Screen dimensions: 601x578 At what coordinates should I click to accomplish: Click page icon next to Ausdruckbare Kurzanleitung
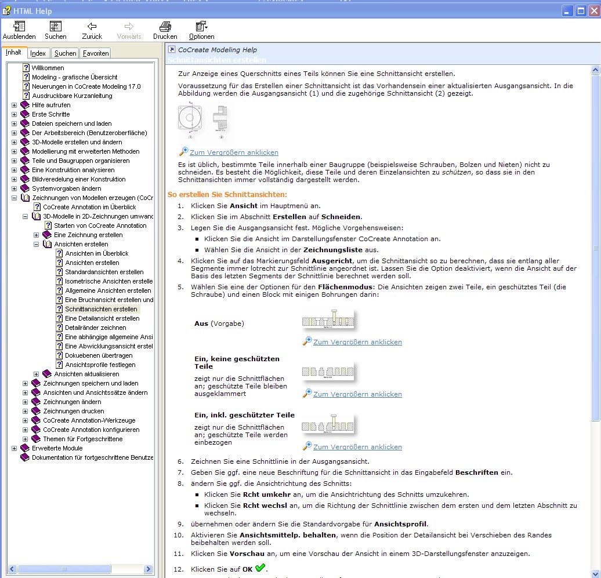[x=26, y=96]
